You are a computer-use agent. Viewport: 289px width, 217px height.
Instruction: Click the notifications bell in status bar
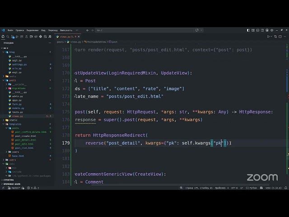click(286, 188)
